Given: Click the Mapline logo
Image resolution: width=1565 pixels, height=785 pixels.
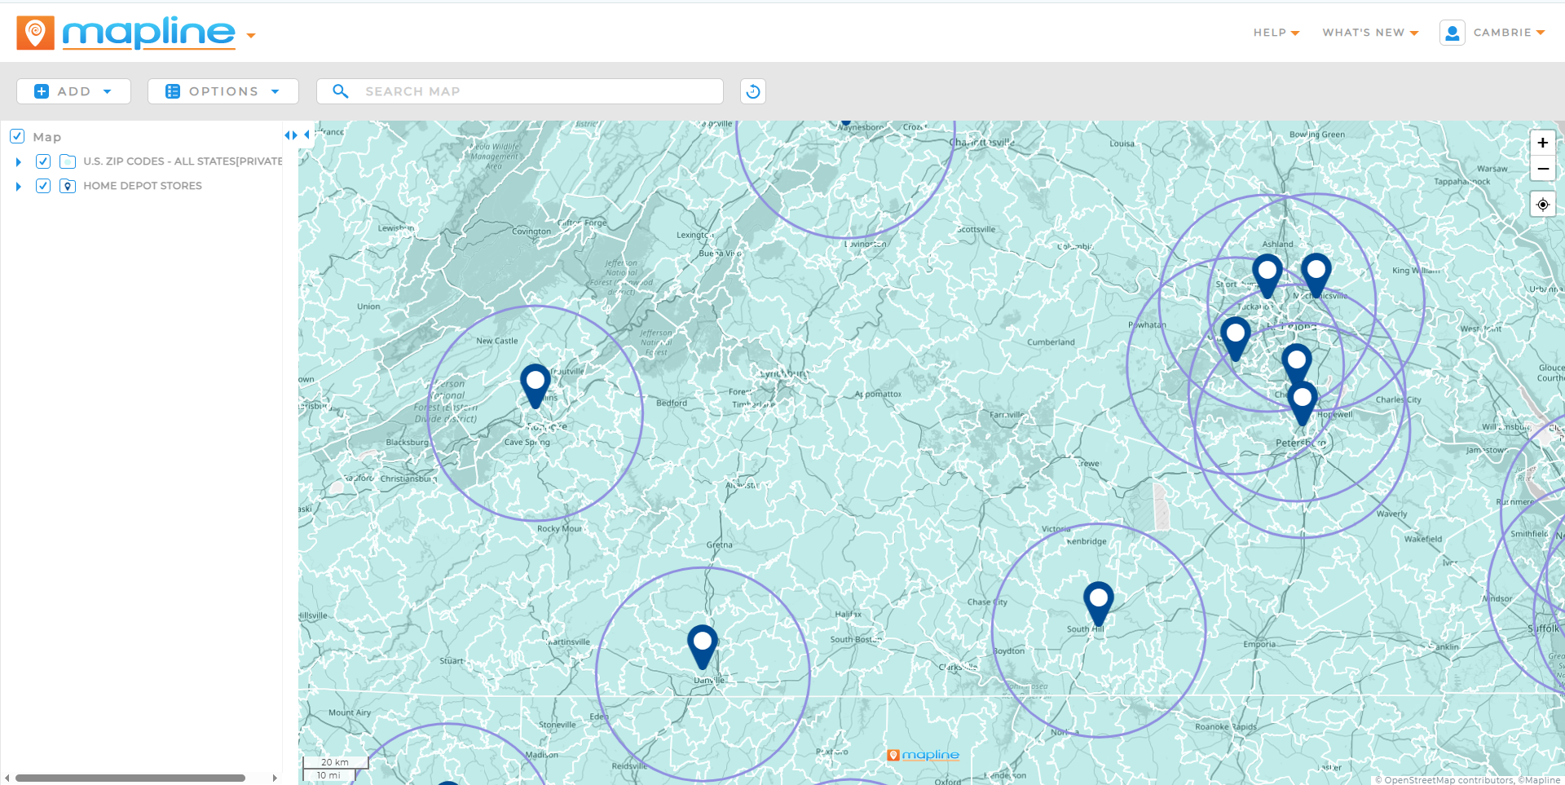Looking at the screenshot, I should [x=126, y=33].
